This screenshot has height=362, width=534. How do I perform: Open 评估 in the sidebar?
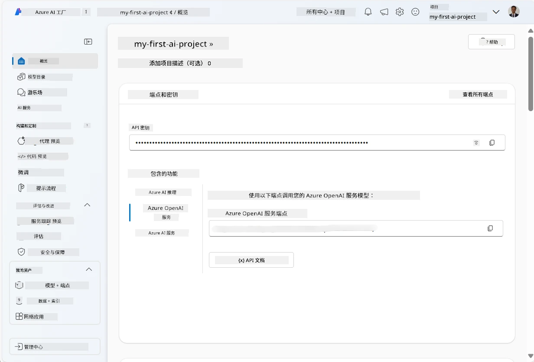pos(39,236)
